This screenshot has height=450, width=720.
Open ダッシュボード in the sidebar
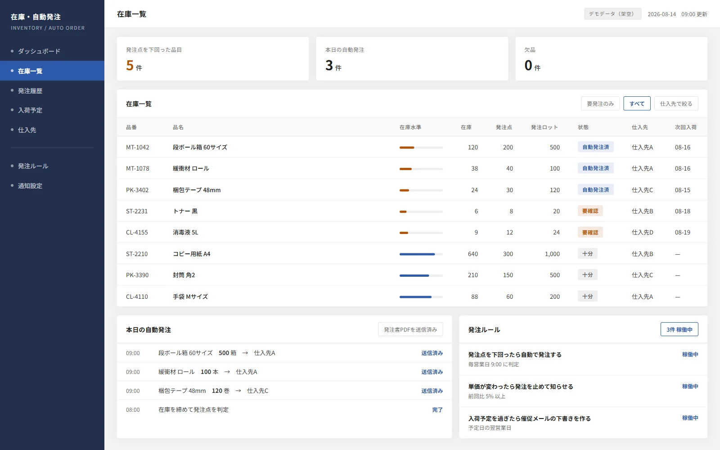click(52, 51)
